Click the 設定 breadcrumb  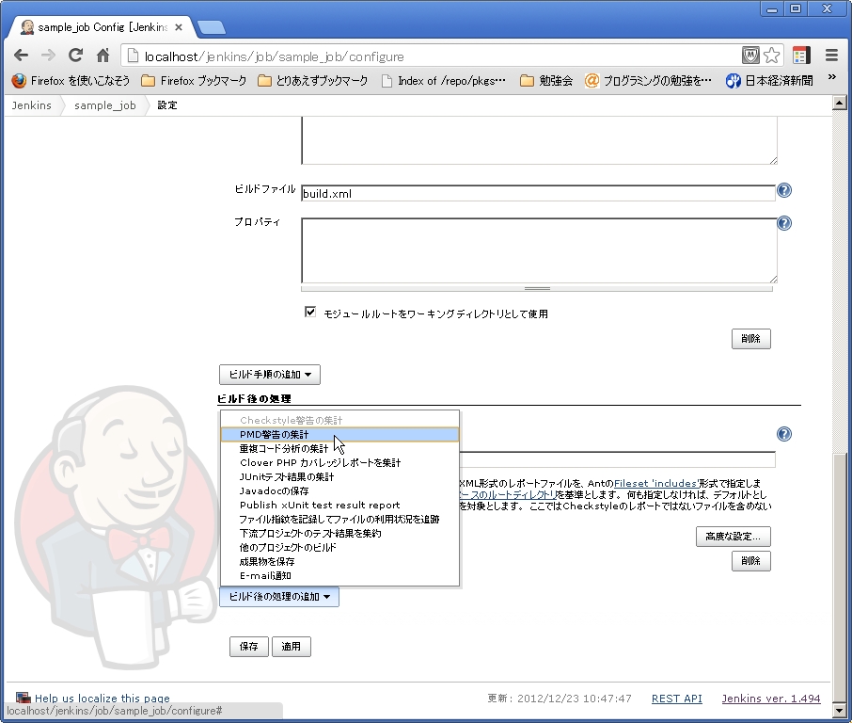167,105
